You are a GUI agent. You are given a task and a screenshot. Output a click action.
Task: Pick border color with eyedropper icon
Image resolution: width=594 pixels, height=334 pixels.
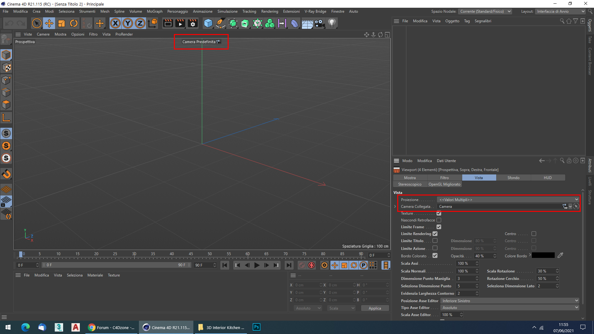tap(560, 255)
